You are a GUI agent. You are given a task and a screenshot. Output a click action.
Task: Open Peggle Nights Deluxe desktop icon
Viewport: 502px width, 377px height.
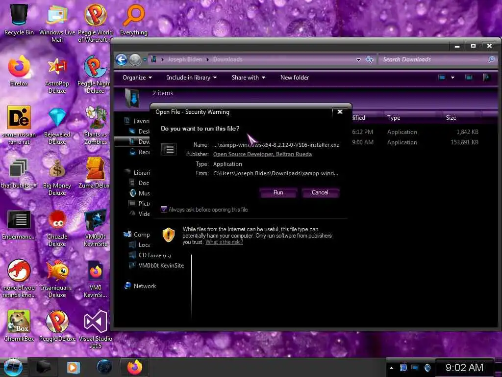(95, 75)
